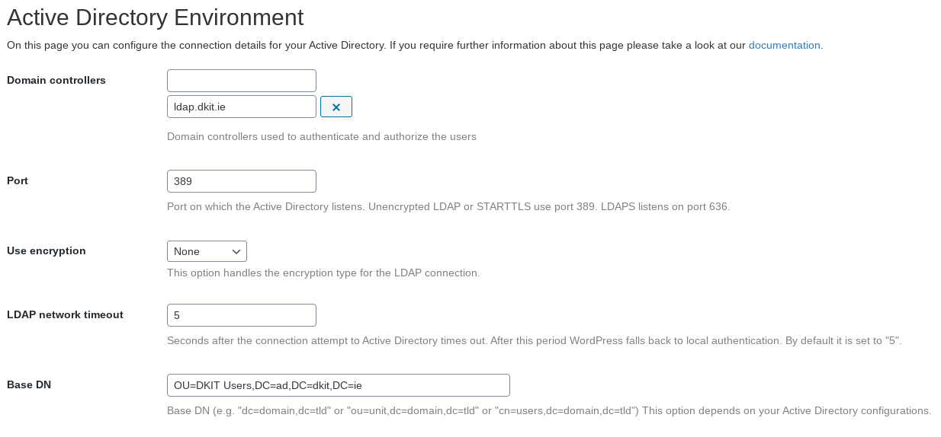The image size is (941, 437).
Task: Click the Domain controllers label
Action: [x=56, y=80]
